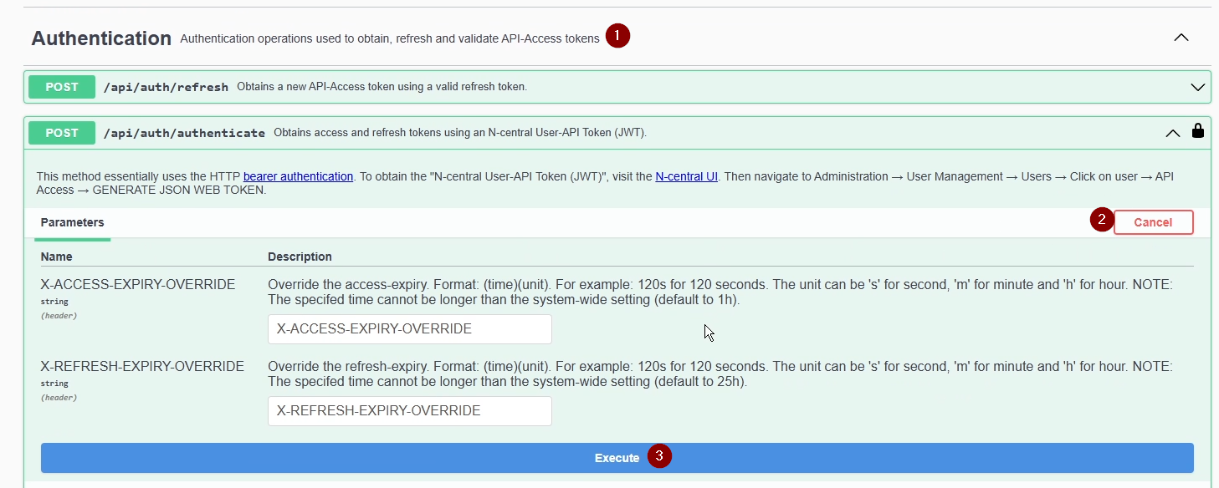Click the /api/auth/refresh path text

tap(166, 87)
